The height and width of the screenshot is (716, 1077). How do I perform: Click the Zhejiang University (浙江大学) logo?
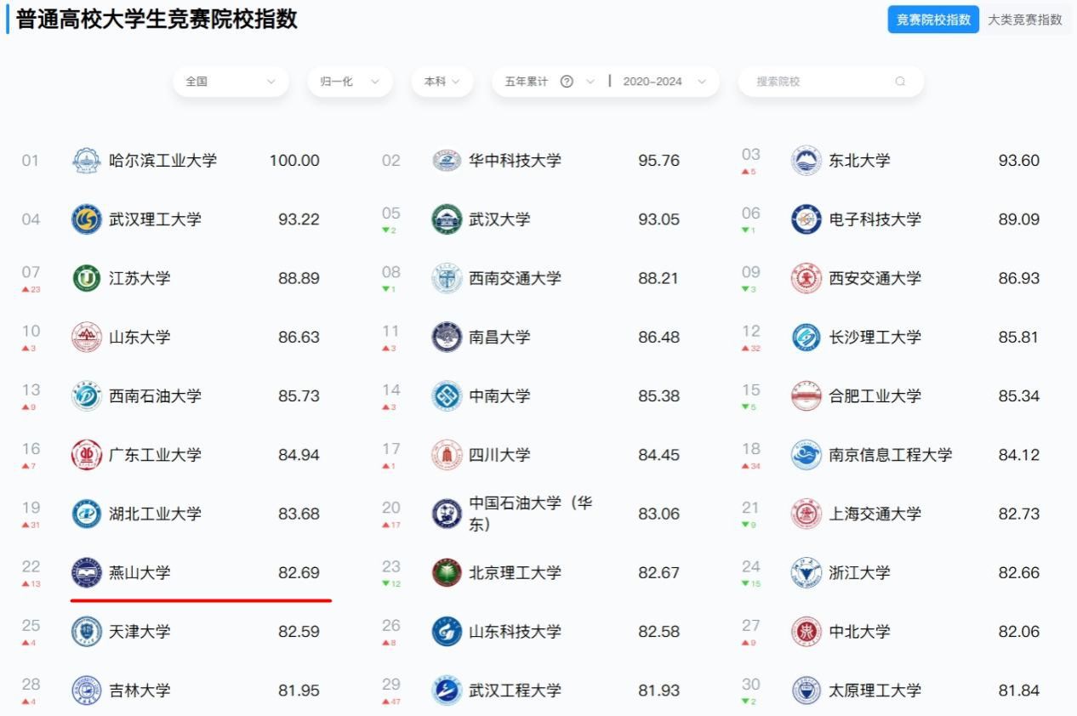tap(806, 573)
